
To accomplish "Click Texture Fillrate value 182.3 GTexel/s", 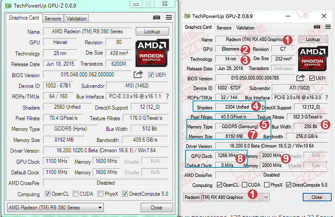I will 307,117.
